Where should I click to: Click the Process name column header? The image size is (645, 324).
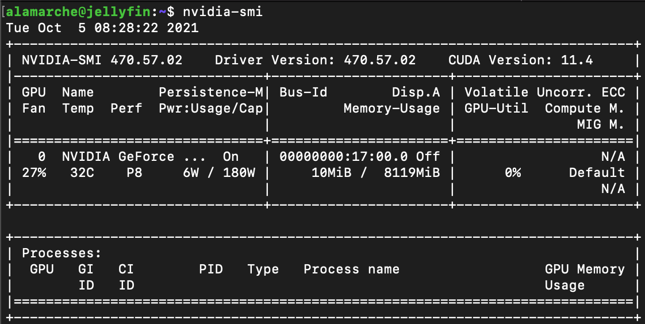[351, 269]
